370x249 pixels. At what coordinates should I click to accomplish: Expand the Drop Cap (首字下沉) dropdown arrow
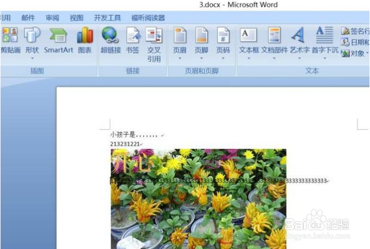pos(325,58)
